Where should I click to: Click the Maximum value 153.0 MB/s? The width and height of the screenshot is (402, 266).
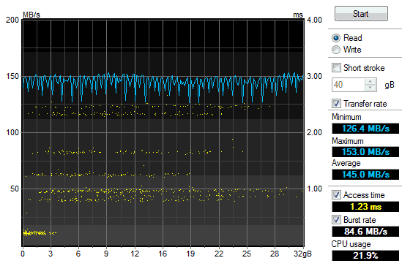coord(365,152)
